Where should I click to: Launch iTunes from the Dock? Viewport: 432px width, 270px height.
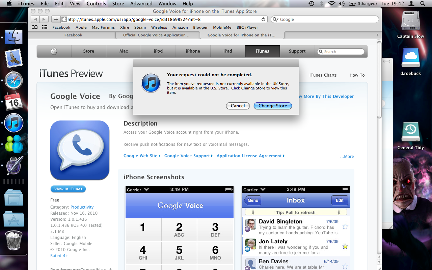pos(14,123)
